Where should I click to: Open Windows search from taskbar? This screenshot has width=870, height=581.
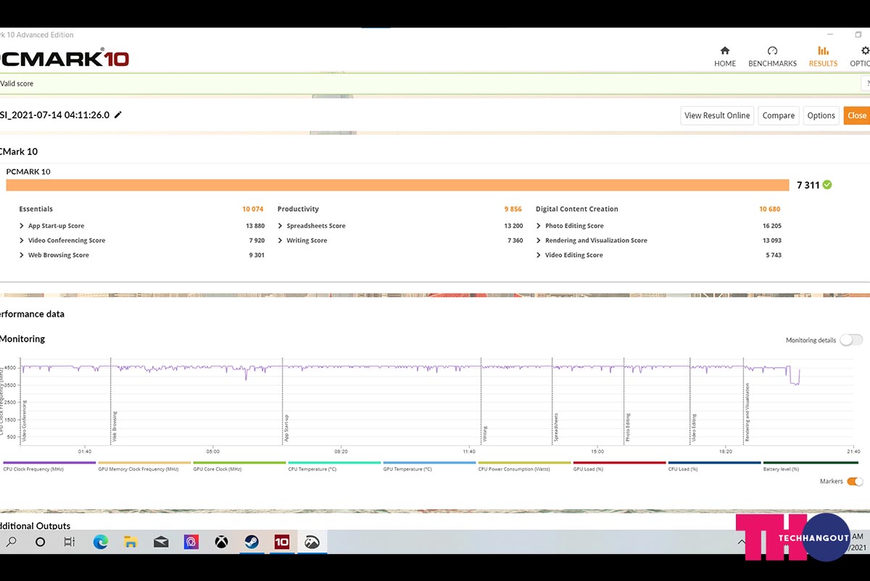tap(12, 542)
